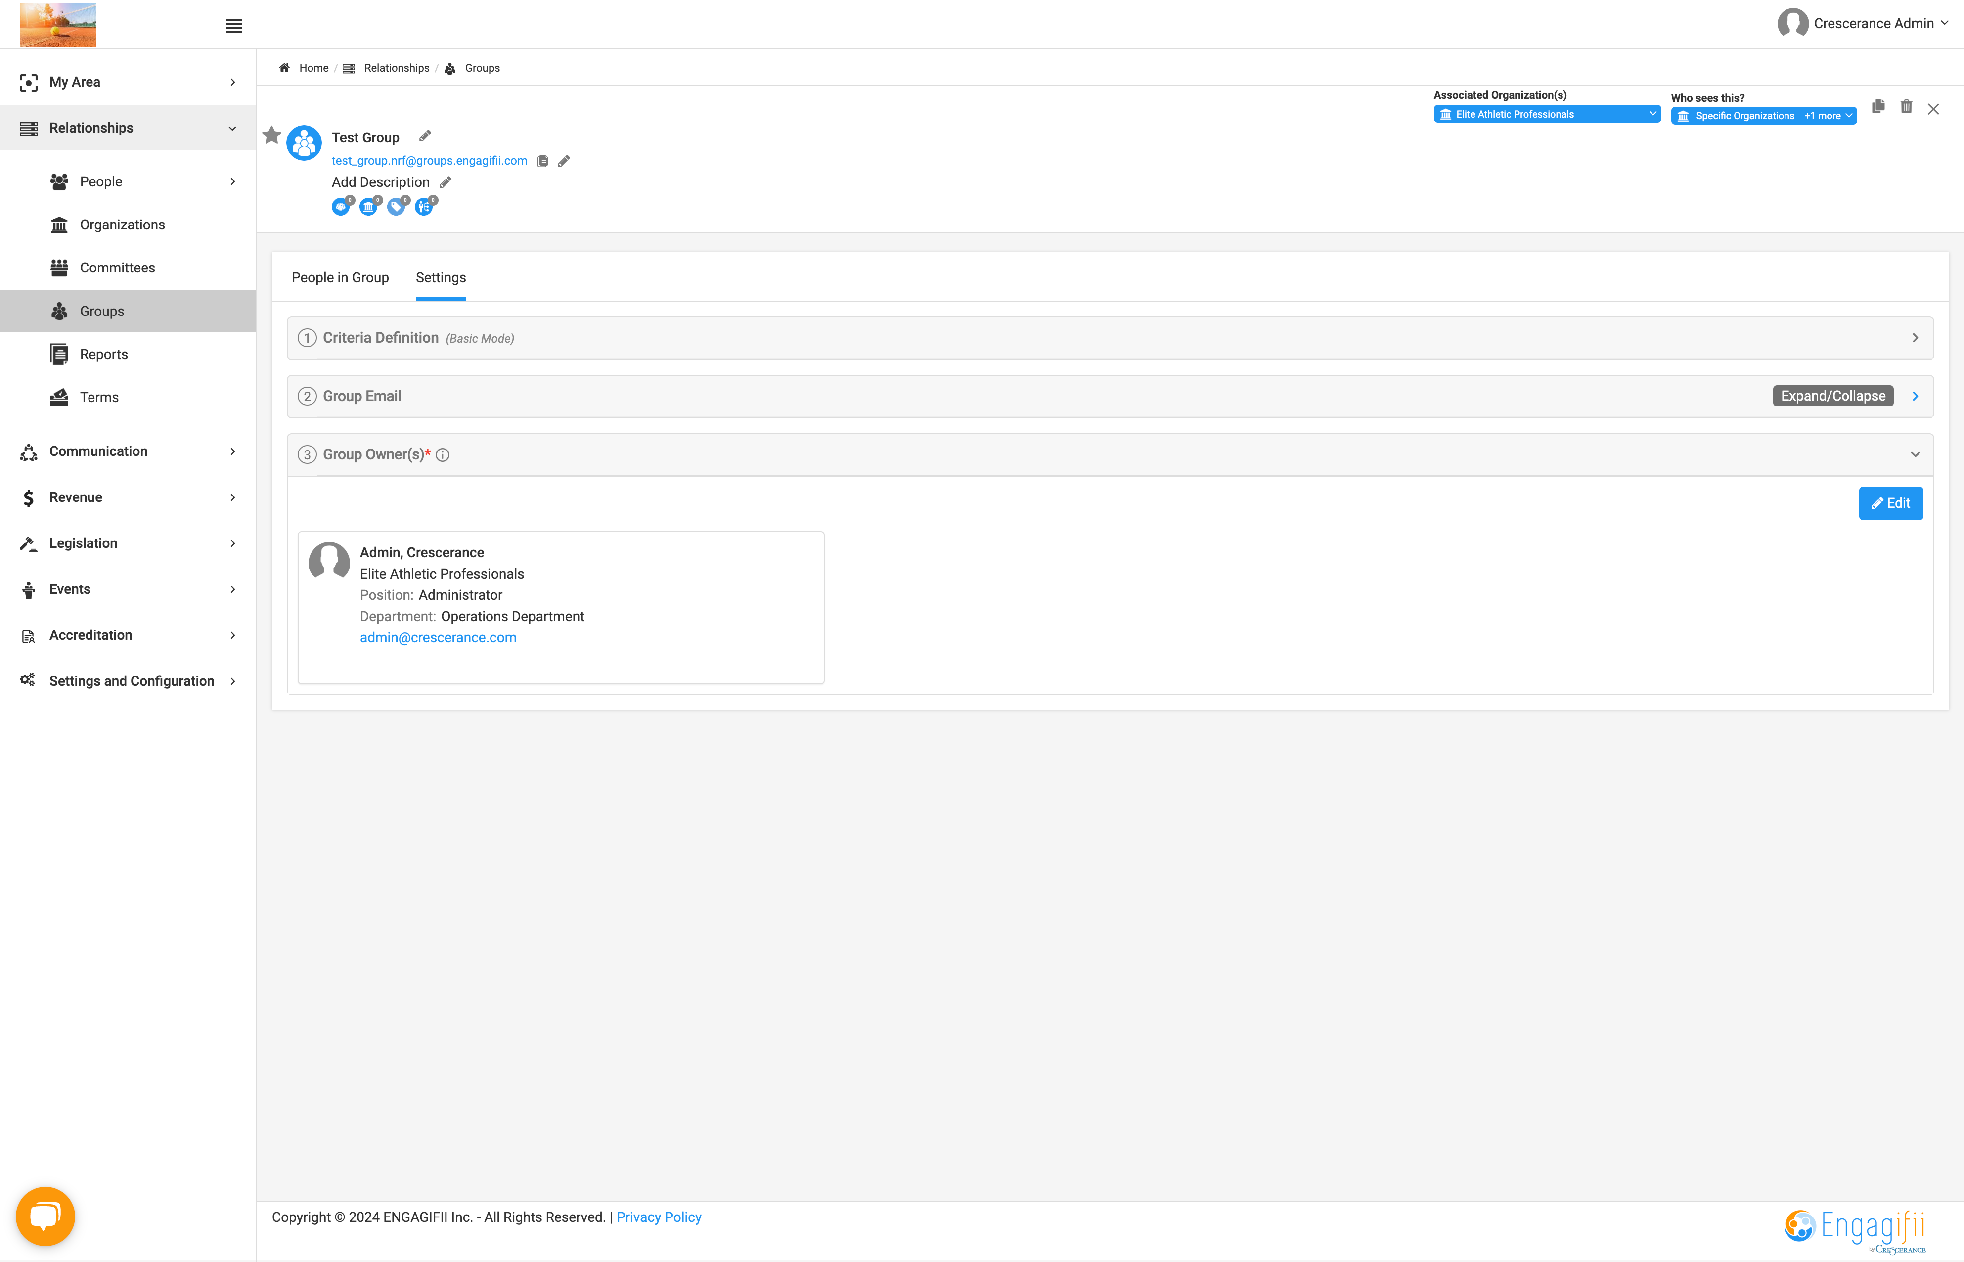Select the Settings tab
The image size is (1964, 1262).
(441, 278)
